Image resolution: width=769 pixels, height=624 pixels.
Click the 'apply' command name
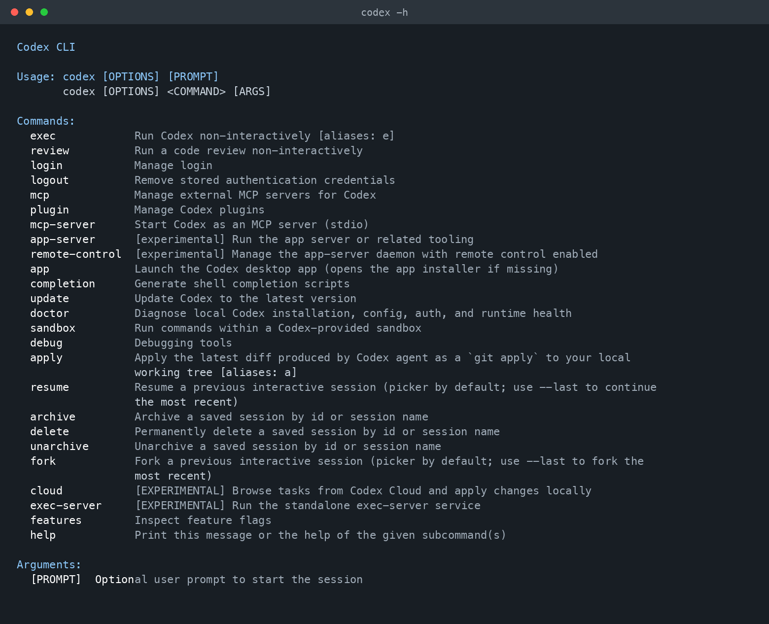click(x=46, y=358)
